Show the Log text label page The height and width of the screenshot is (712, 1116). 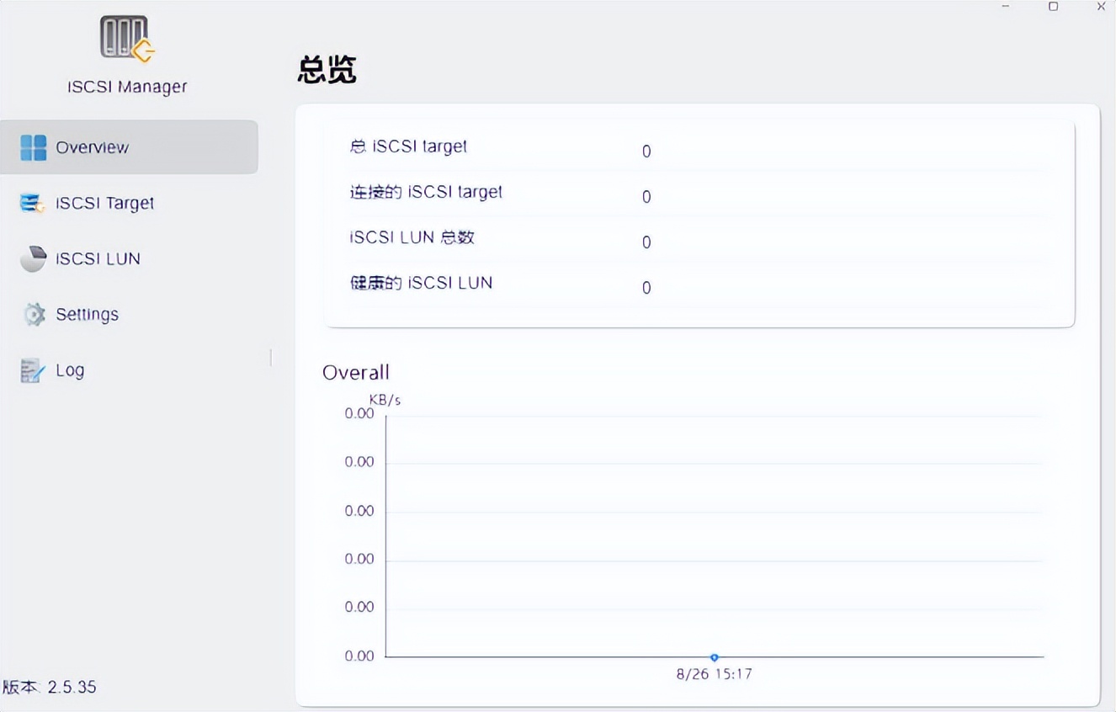point(70,370)
